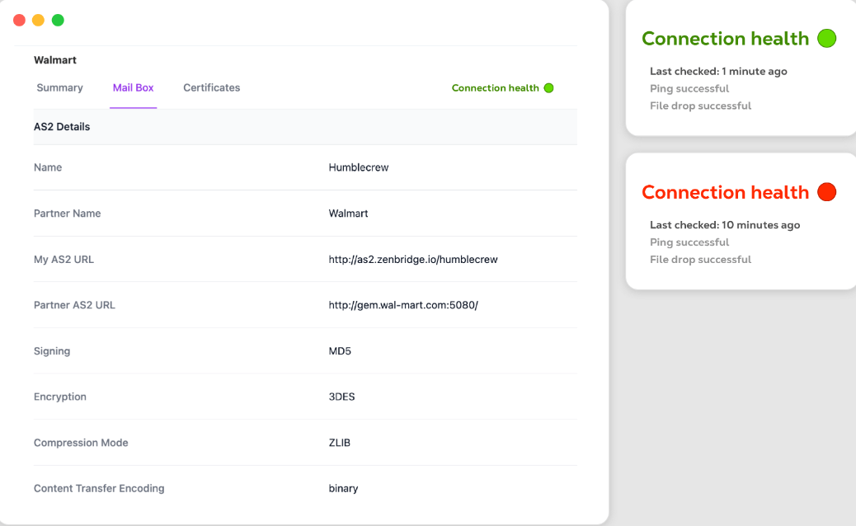856x526 pixels.
Task: Click the small green Connection health link
Action: 495,88
